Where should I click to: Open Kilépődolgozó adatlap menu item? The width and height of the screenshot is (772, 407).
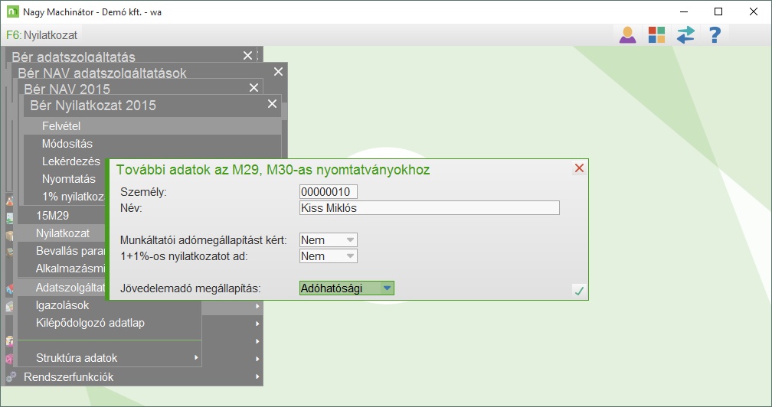110,323
